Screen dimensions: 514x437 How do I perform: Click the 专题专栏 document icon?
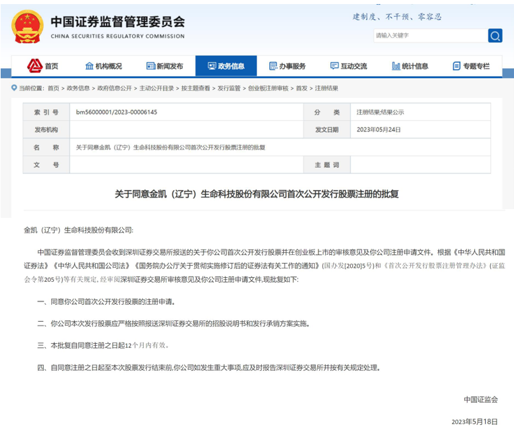457,66
